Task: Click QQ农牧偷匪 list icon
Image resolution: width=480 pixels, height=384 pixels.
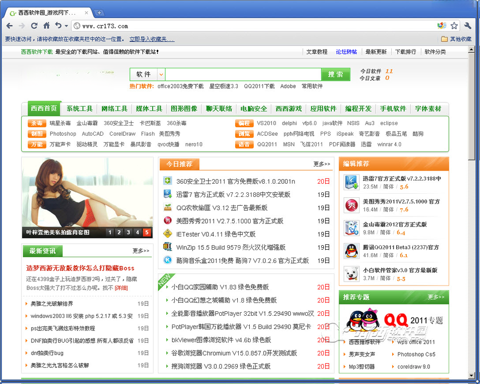Action: (x=167, y=208)
